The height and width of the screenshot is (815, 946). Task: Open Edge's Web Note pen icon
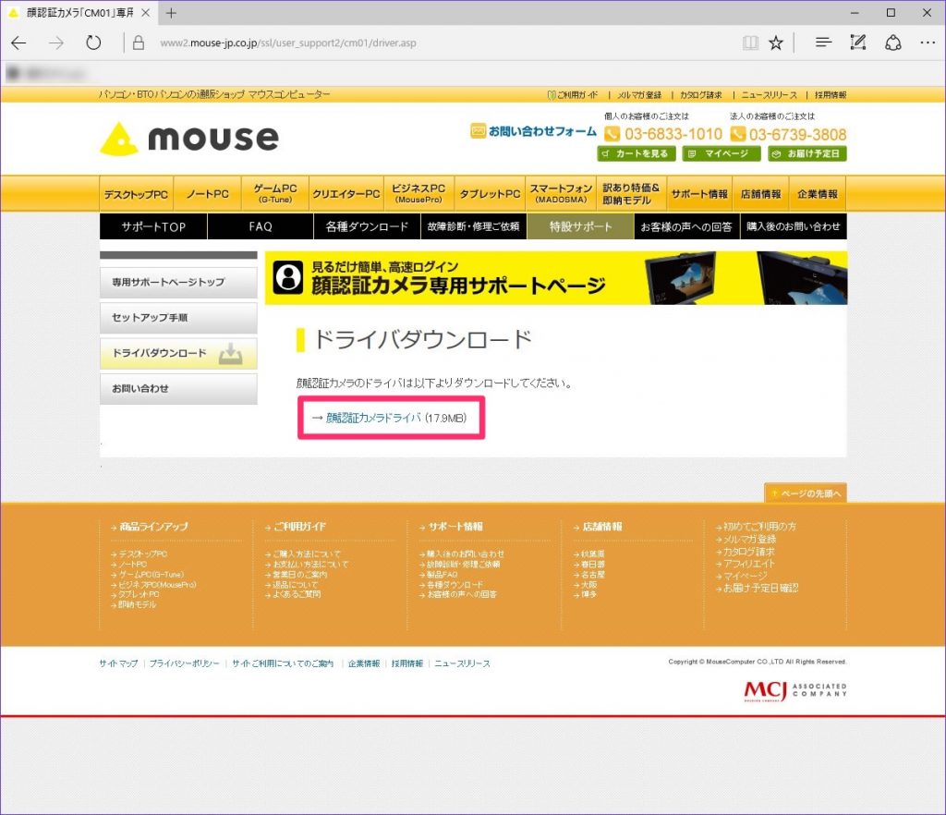[857, 42]
